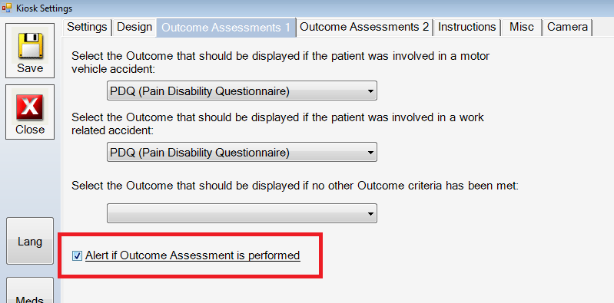This screenshot has width=614, height=303.
Task: Open the Camera tab
Action: [567, 27]
